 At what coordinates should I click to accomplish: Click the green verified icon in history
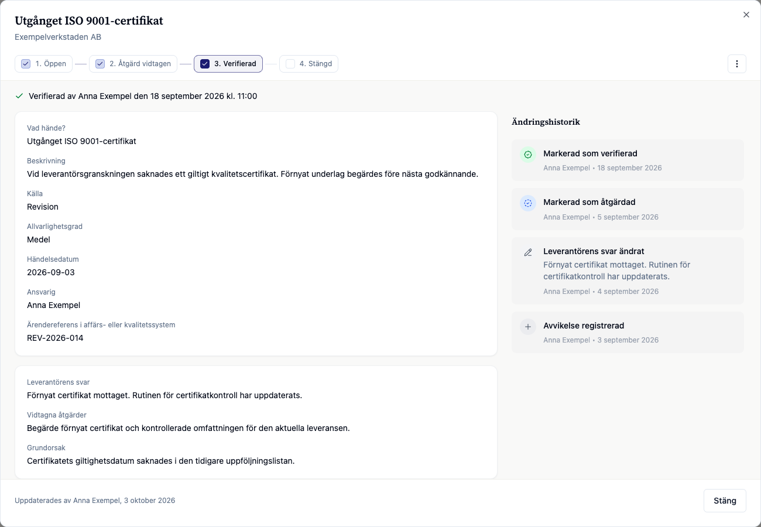point(528,155)
